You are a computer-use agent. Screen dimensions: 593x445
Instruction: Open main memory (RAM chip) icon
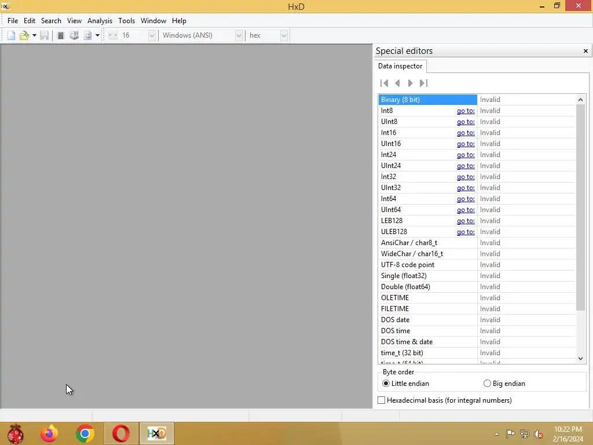[60, 35]
